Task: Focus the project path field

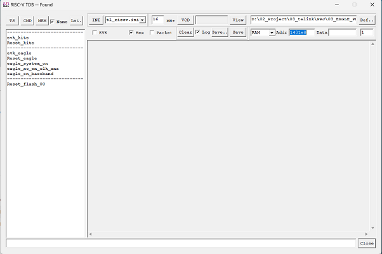Action: pos(303,20)
